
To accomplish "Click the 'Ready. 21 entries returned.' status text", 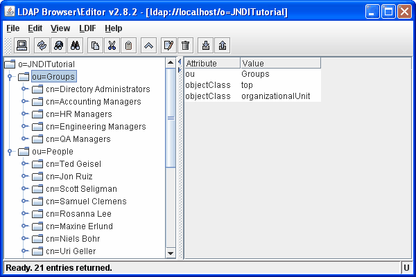I will point(59,268).
